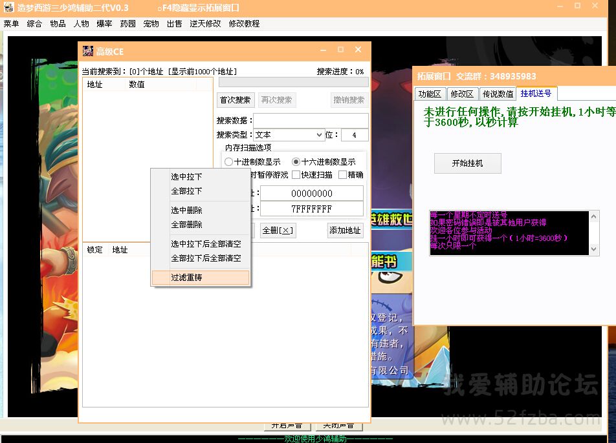Viewport: 616px width, 443px height.
Task: Choose 选中删除 from context menu
Action: coord(201,211)
